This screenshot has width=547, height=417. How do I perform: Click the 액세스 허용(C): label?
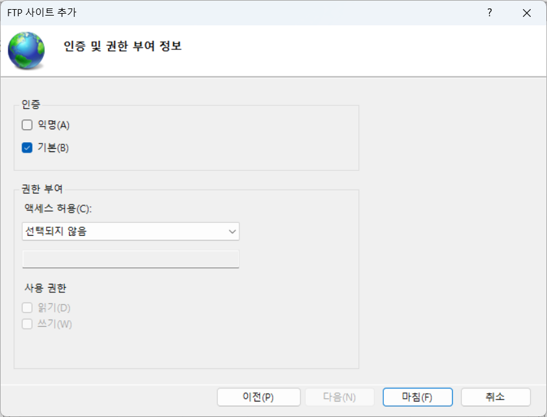(58, 208)
